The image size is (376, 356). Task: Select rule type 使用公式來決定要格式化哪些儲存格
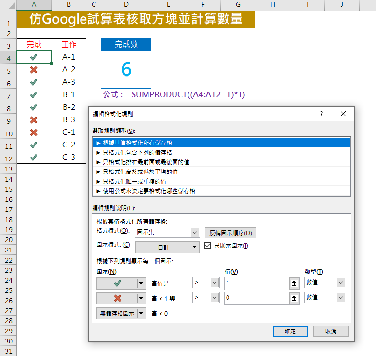(221, 191)
